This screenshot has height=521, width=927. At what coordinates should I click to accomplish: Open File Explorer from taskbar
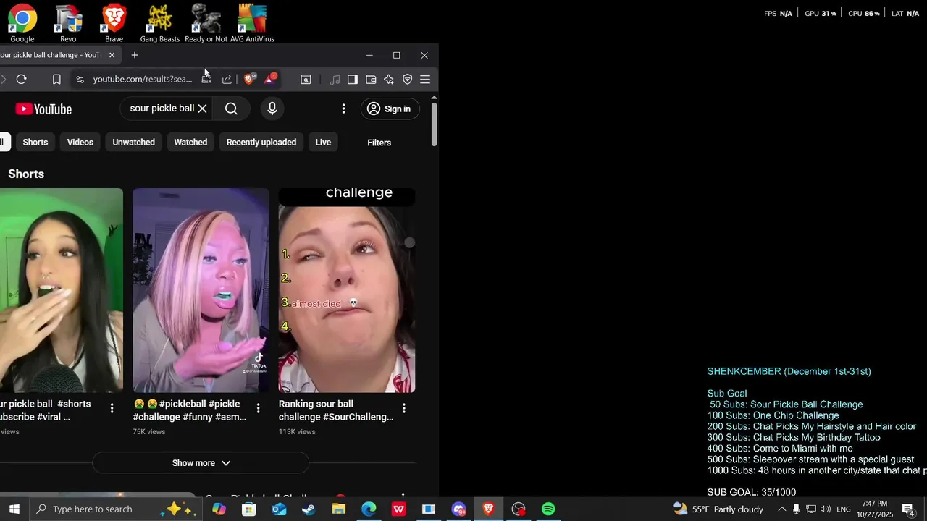[339, 509]
